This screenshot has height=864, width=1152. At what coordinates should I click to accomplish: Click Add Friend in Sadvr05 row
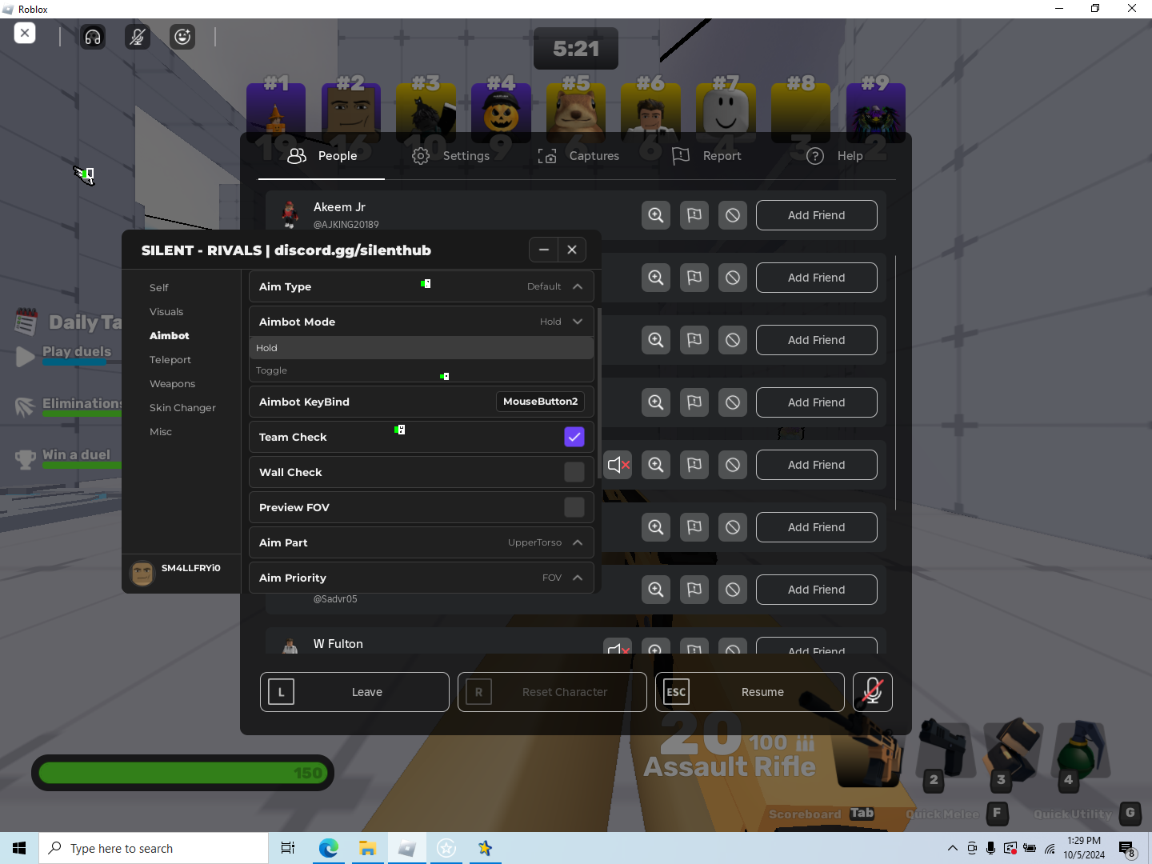point(817,590)
